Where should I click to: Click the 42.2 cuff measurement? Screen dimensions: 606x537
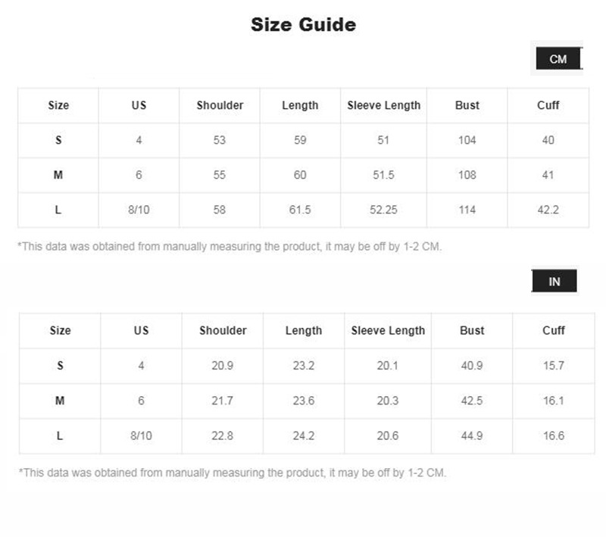pyautogui.click(x=548, y=210)
